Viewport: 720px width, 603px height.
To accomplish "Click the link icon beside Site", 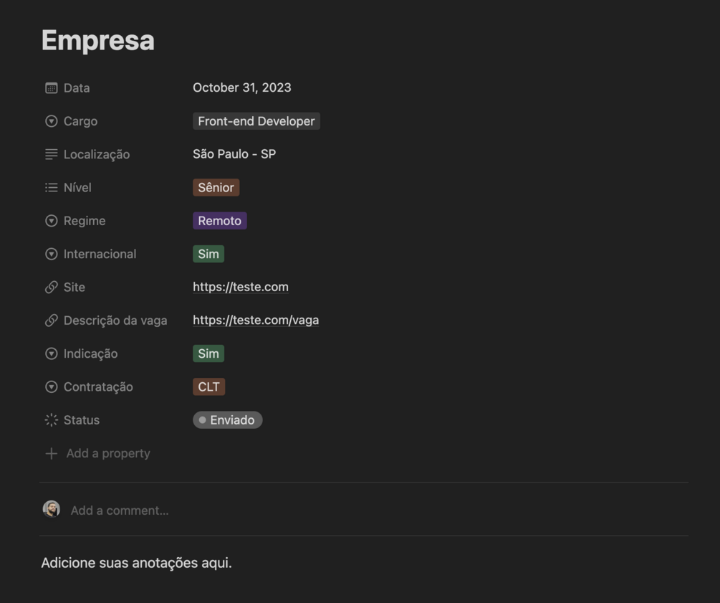I will (52, 288).
